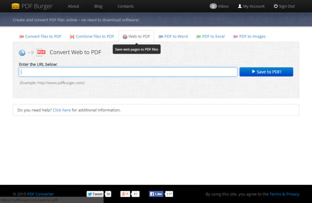
Task: Click the Enter the URL below label
Action: (x=38, y=64)
